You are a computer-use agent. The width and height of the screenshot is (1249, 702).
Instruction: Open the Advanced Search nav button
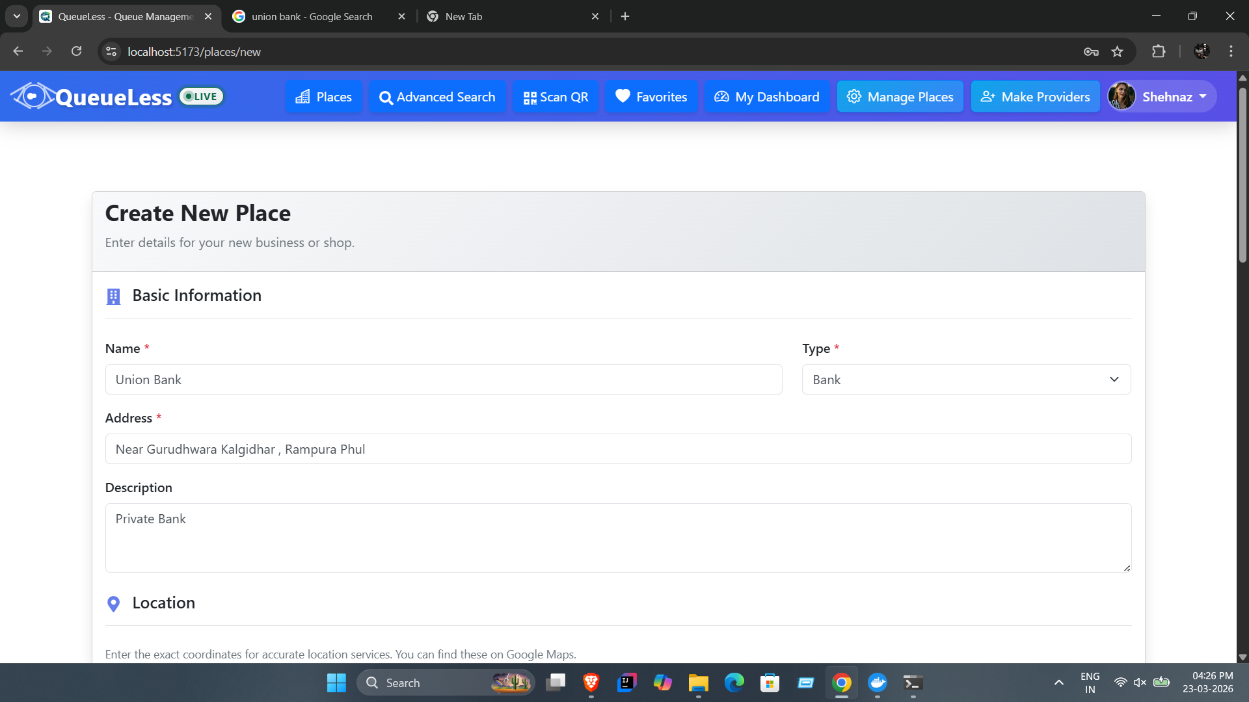pyautogui.click(x=437, y=97)
